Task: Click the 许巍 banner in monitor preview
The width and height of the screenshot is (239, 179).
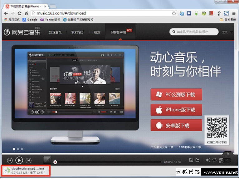Action: click(85, 75)
